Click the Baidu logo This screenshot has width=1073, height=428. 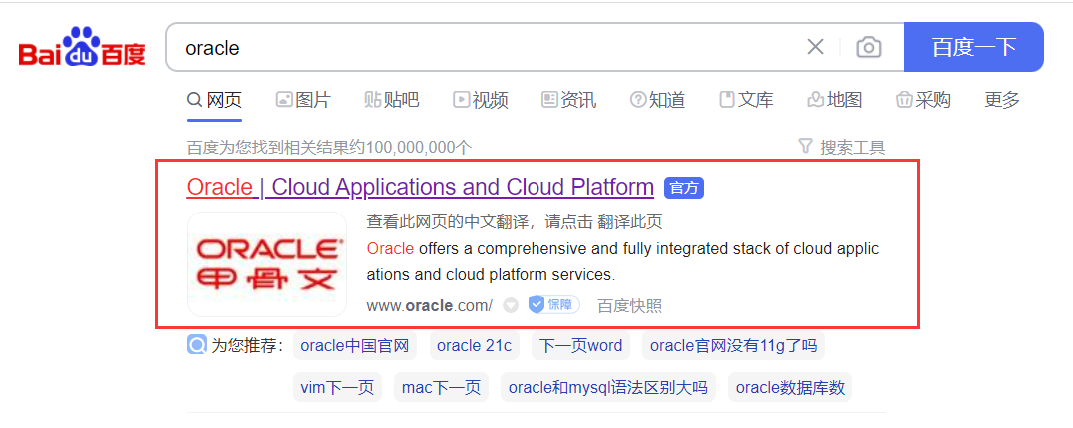(x=82, y=47)
